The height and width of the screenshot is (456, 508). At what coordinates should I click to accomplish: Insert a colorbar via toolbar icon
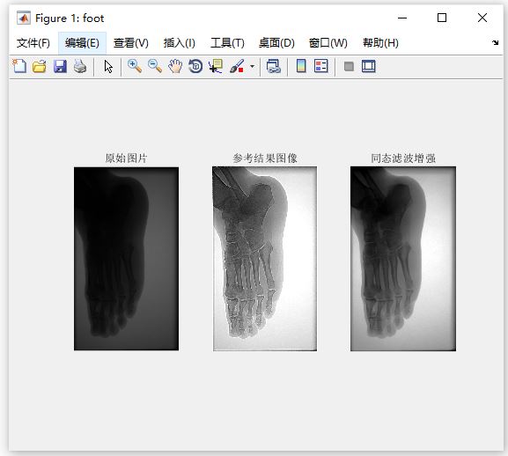[x=301, y=66]
